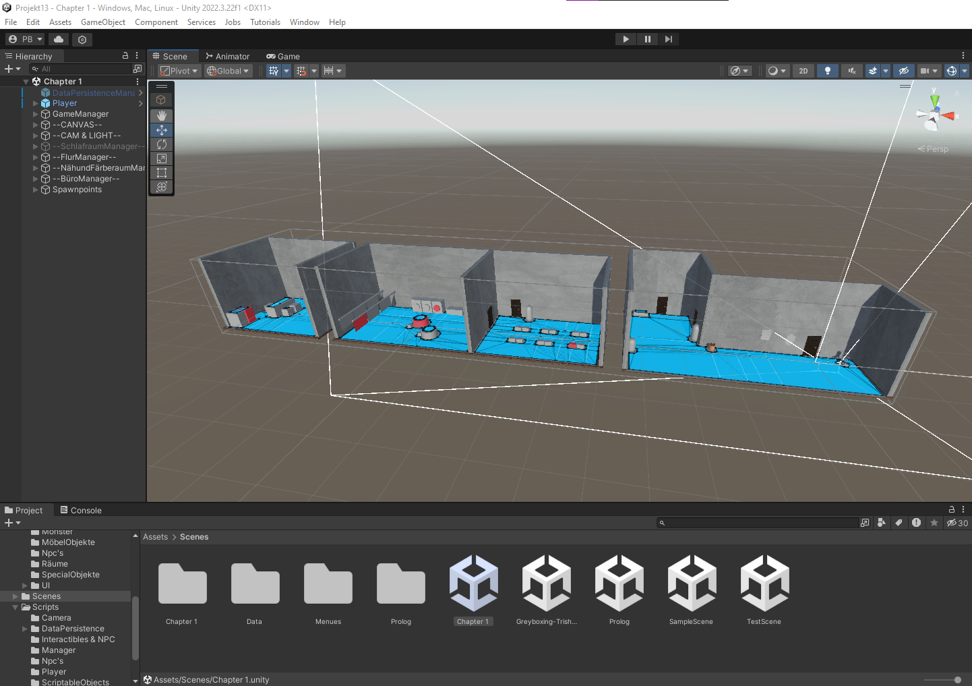
Task: Choose the Rect transform tool
Action: coord(162,173)
